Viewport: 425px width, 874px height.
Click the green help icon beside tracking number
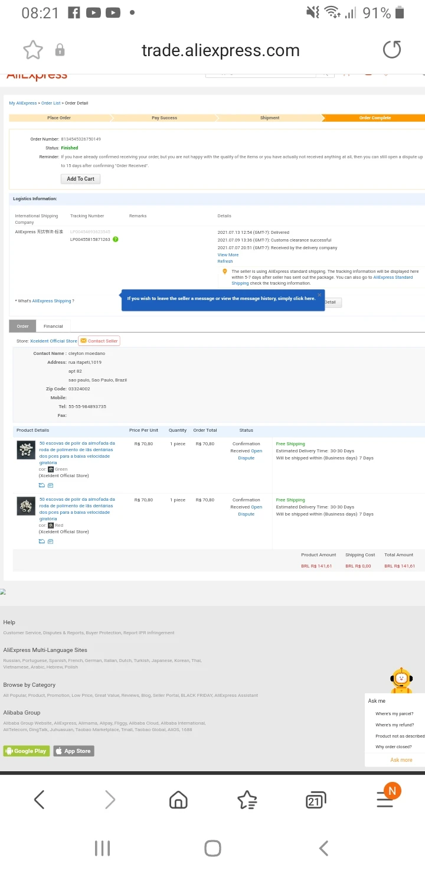(x=116, y=239)
